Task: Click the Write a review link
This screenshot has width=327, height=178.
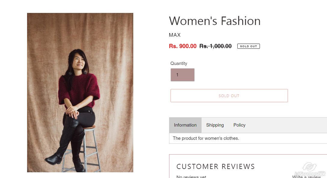Action: click(x=306, y=177)
